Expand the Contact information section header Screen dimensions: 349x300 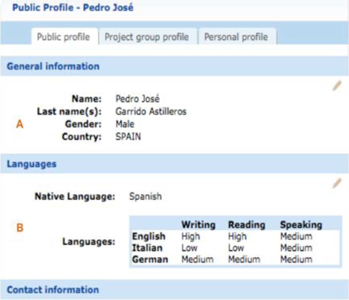pyautogui.click(x=53, y=290)
